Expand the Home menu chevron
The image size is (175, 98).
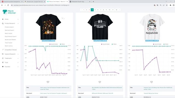(18, 19)
